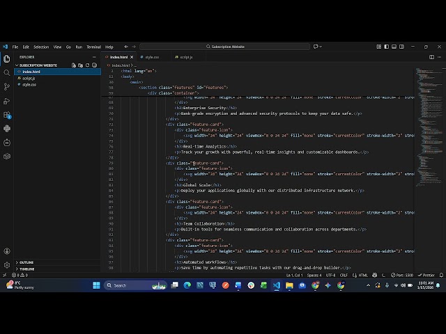Screen dimensions: 446x334
Task: Switch to the style.css tab
Action: tap(152, 57)
